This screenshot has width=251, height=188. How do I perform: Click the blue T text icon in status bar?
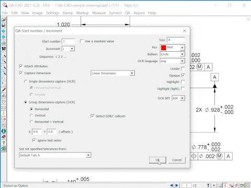click(x=208, y=185)
